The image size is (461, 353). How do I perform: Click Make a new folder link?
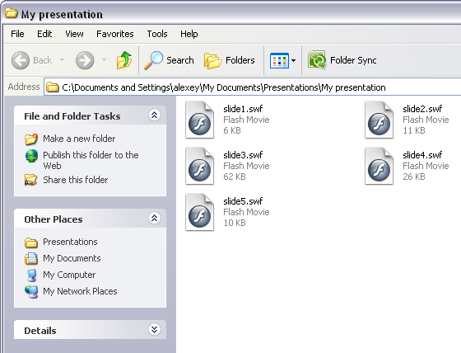[x=79, y=139]
